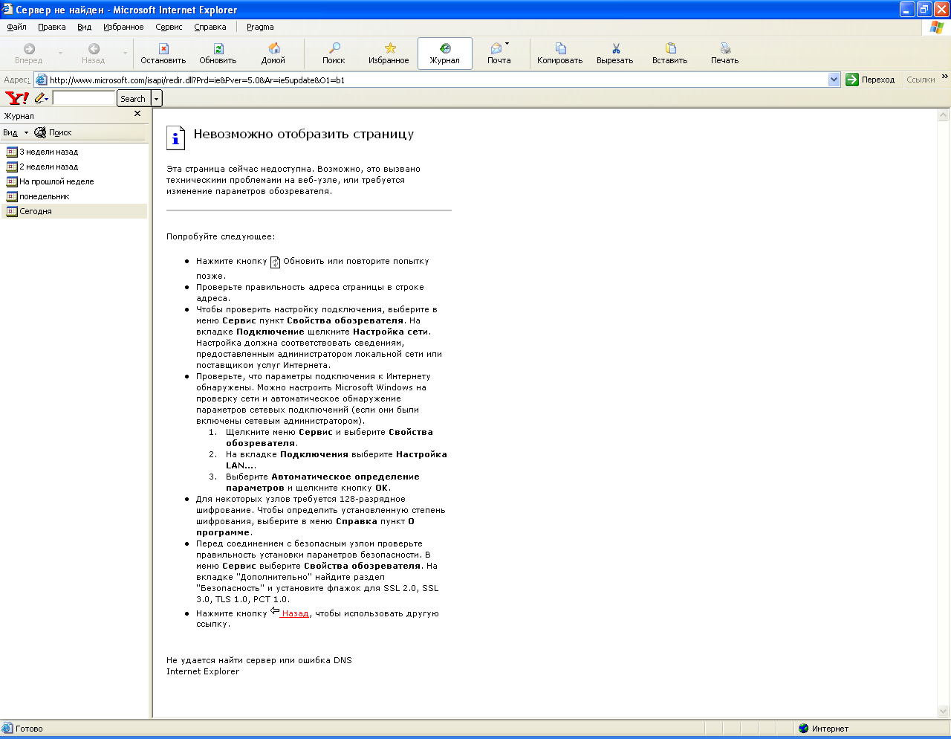Open the Вид menu in menu bar
The width and height of the screenshot is (951, 739).
(x=85, y=27)
